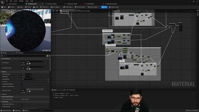This screenshot has width=199, height=112.
Task: Open Live Update dropdown in toolbar
Action: 55,7
